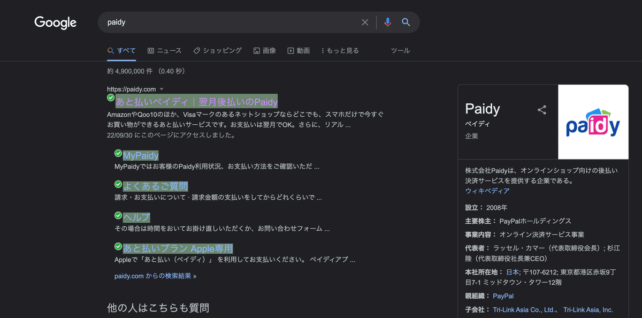The width and height of the screenshot is (642, 318).
Task: Open the Paidy logo image
Action: coord(593,122)
